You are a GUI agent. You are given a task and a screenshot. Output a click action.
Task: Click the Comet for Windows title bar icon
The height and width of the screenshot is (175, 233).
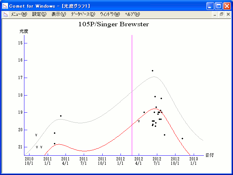pyautogui.click(x=5, y=6)
